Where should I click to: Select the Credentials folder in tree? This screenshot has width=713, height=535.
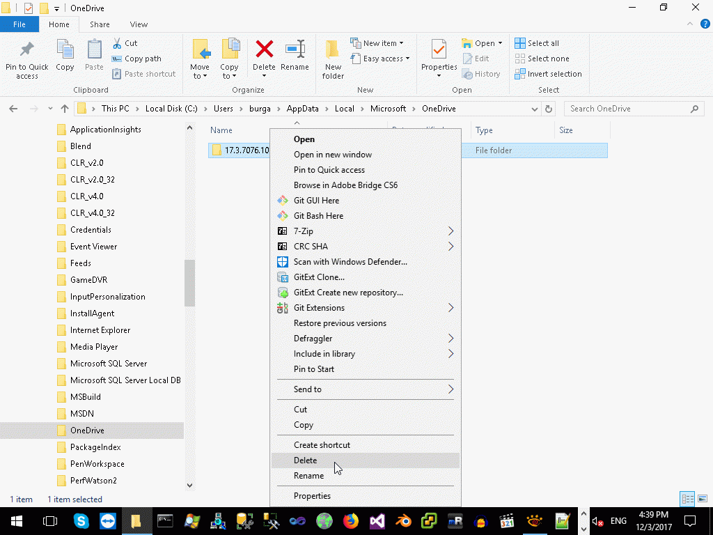click(91, 230)
